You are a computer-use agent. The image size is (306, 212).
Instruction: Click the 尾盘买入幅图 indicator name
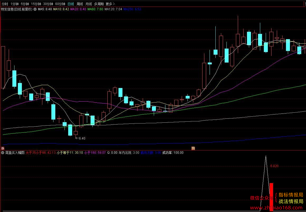coord(15,153)
